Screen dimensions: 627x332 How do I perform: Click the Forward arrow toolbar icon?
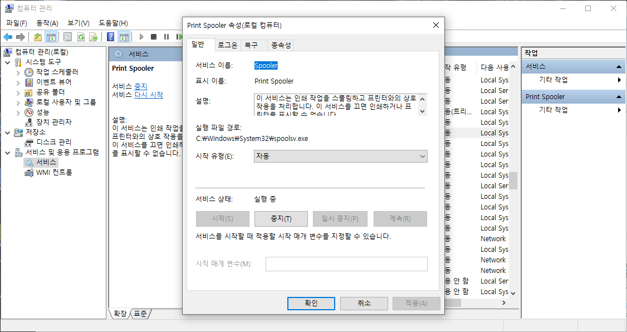pyautogui.click(x=20, y=37)
